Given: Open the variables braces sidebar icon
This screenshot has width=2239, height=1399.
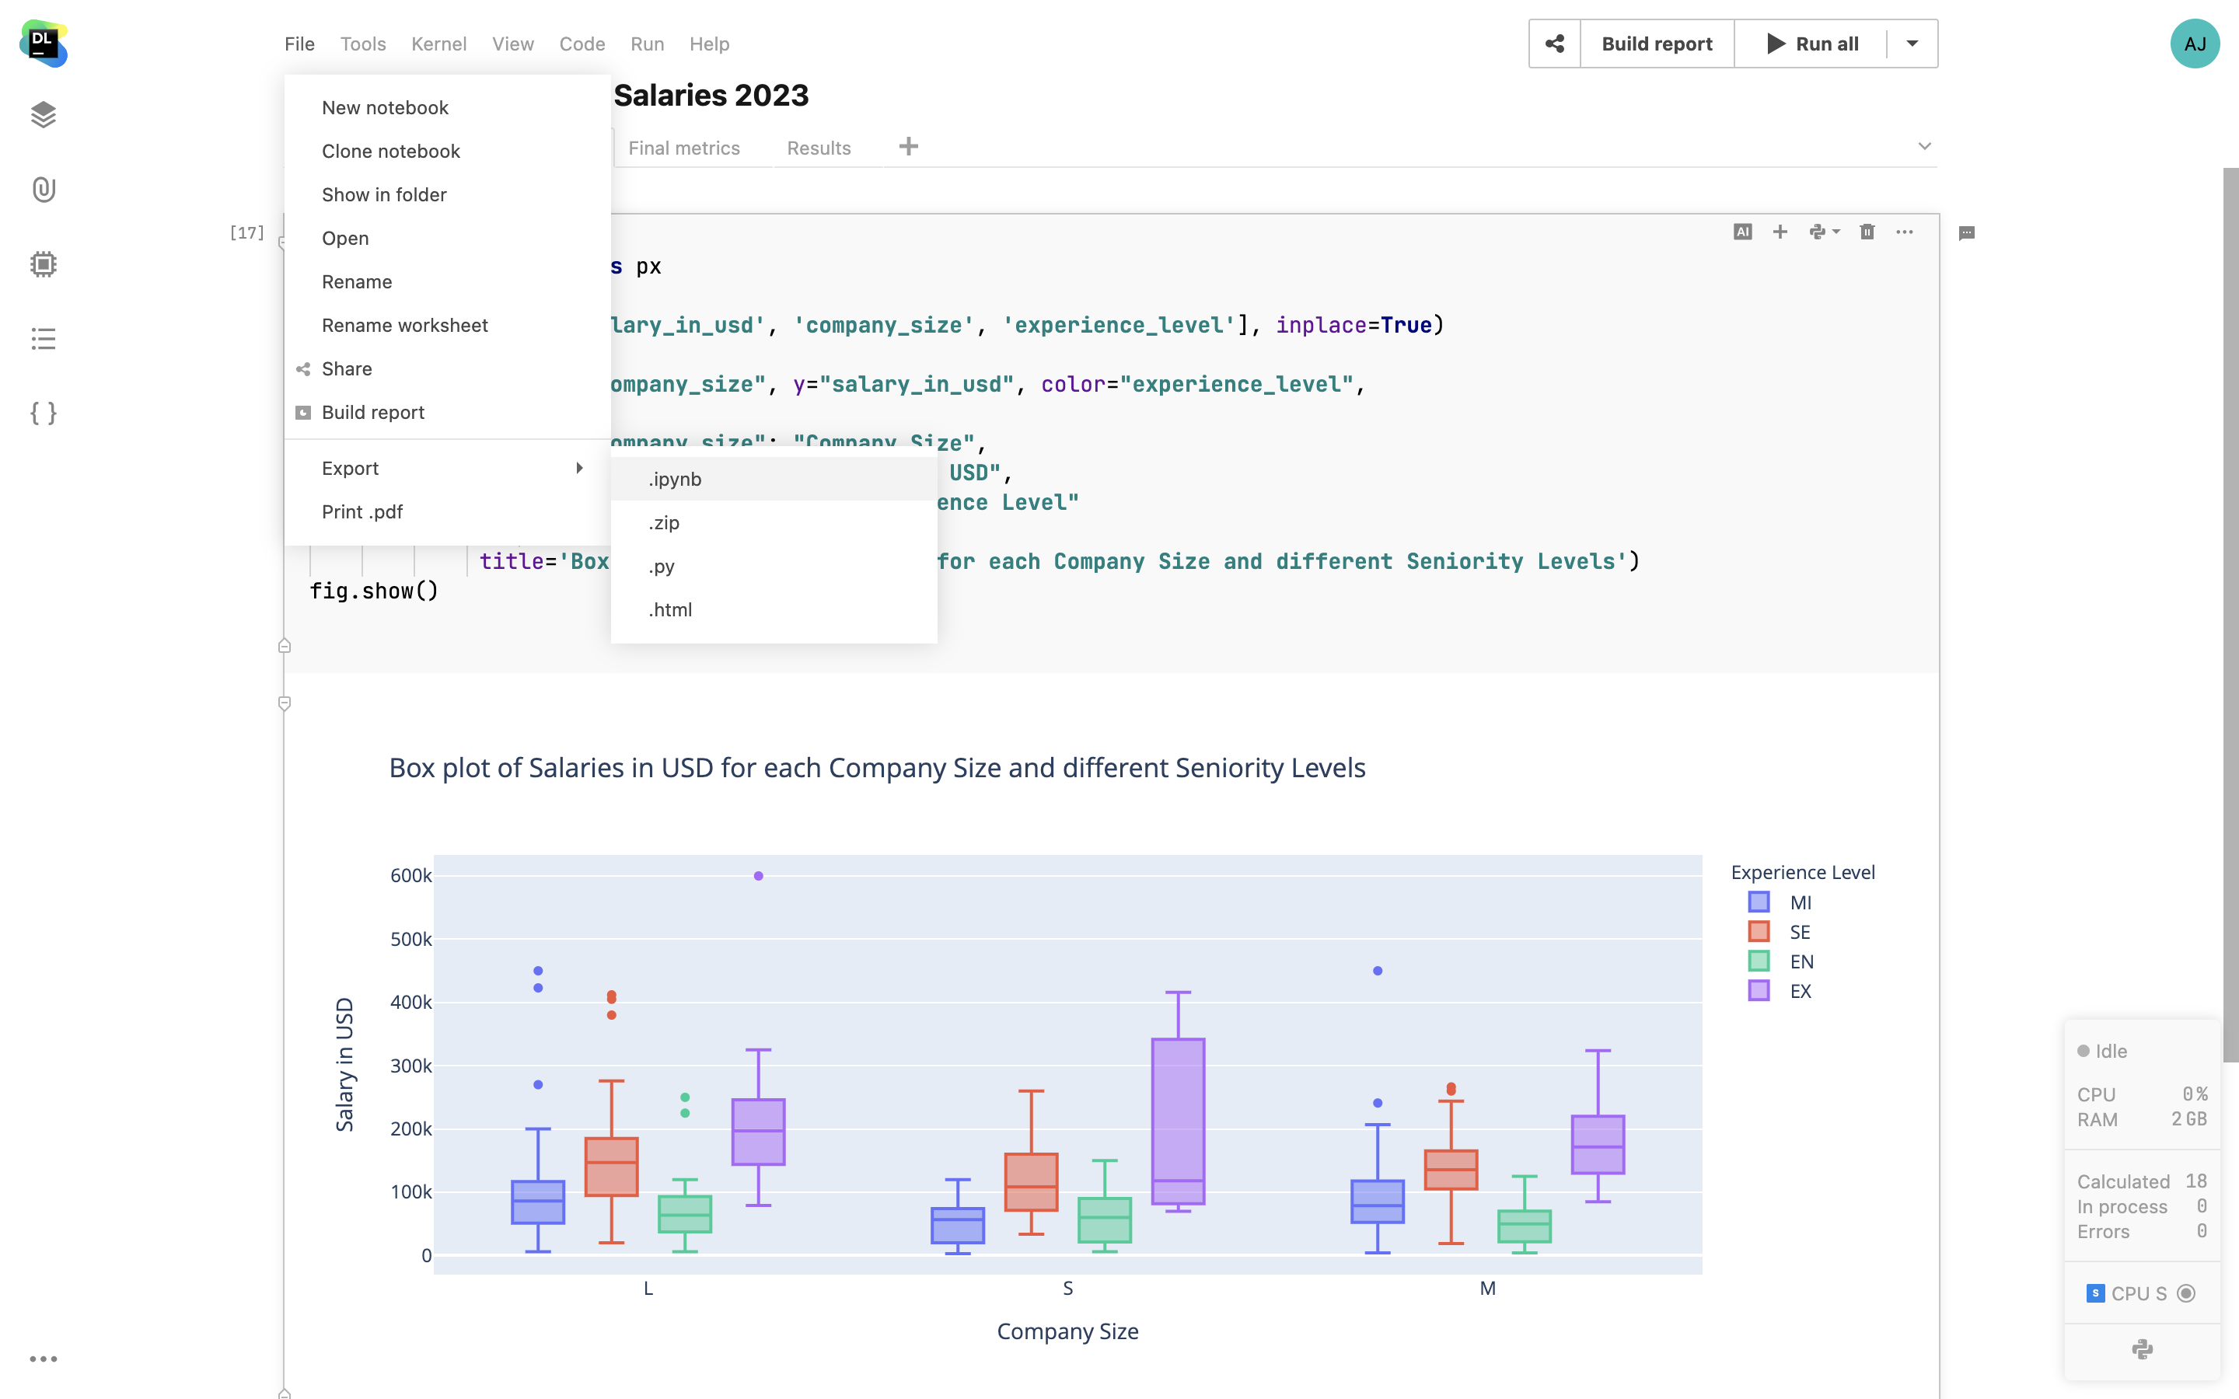Looking at the screenshot, I should (44, 413).
